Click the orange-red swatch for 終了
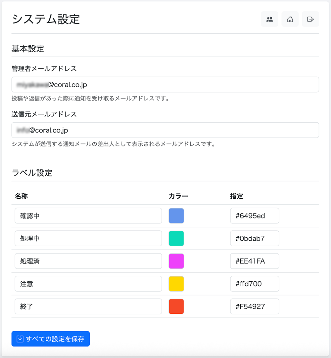This screenshot has width=331, height=358. [x=176, y=306]
